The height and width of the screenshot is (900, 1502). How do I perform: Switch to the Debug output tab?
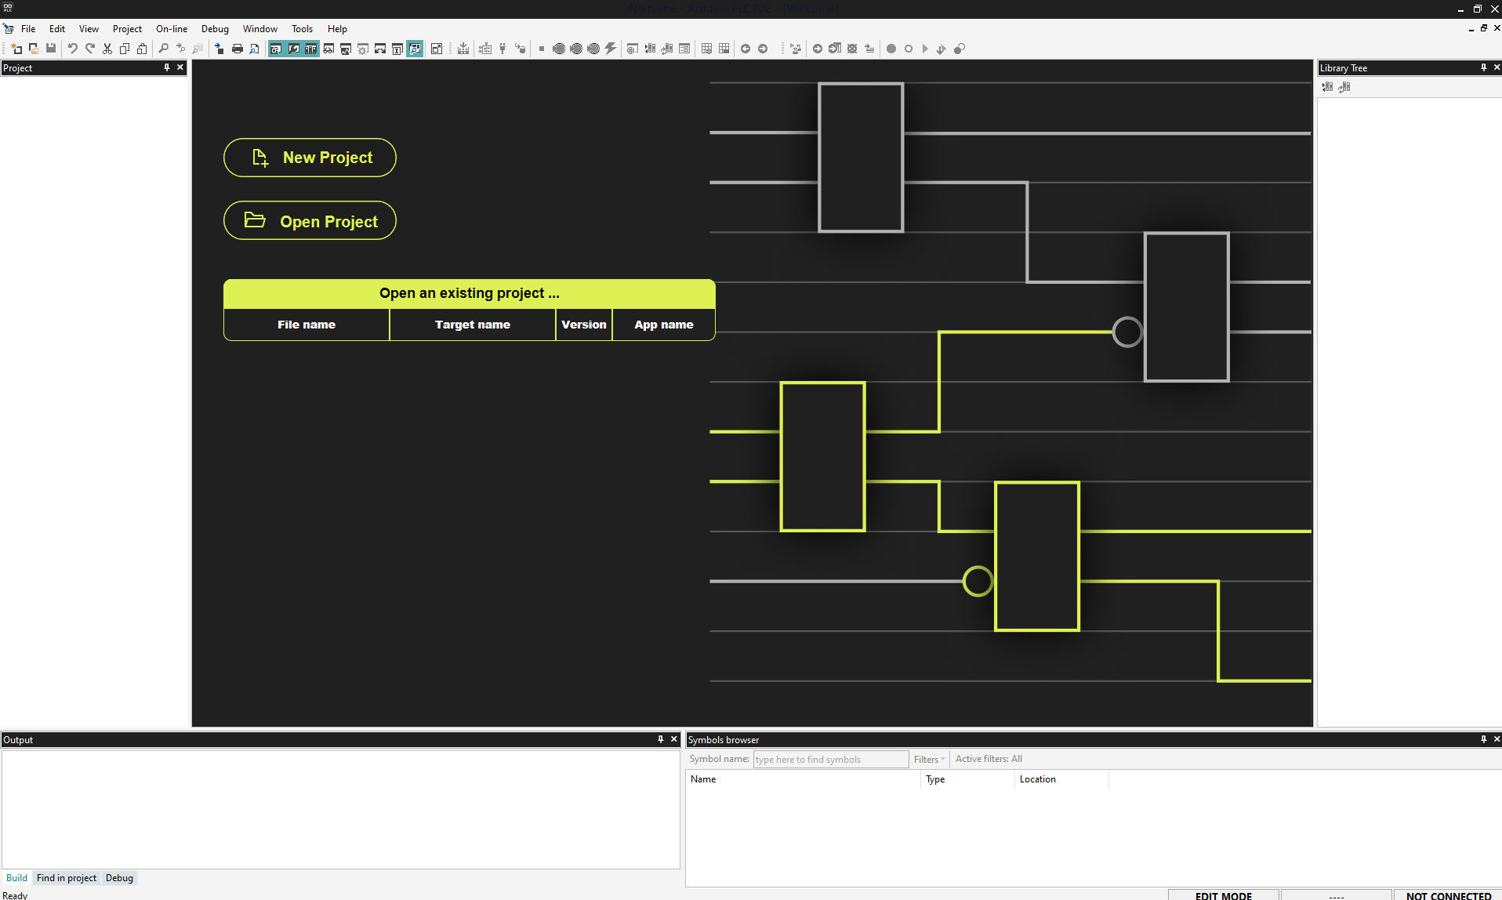[x=119, y=878]
